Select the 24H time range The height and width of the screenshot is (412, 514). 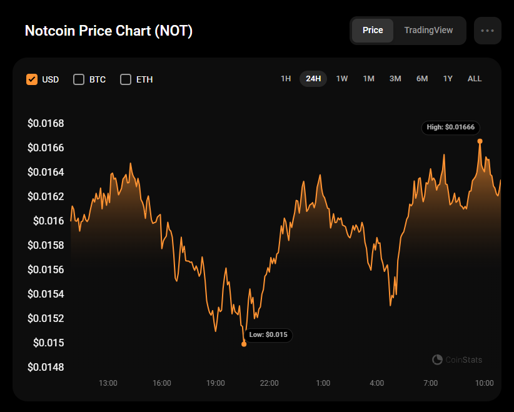(x=313, y=79)
